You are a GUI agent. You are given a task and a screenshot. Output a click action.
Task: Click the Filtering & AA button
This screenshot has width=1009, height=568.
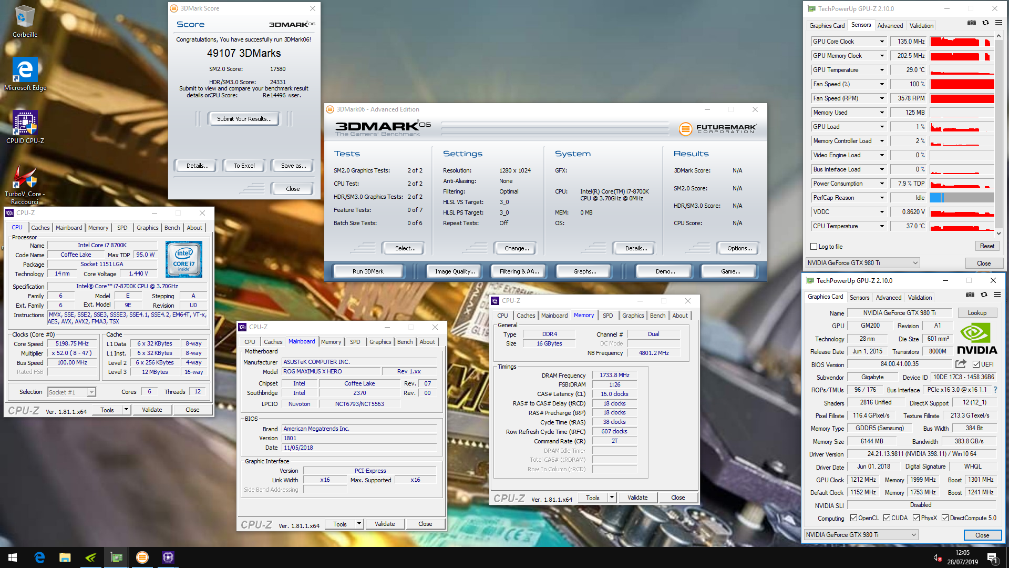tap(519, 271)
